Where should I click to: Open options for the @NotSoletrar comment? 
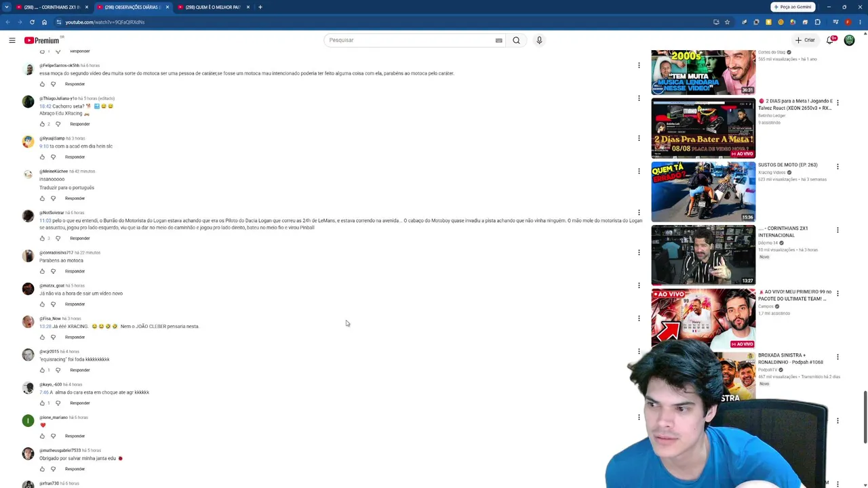tap(639, 213)
